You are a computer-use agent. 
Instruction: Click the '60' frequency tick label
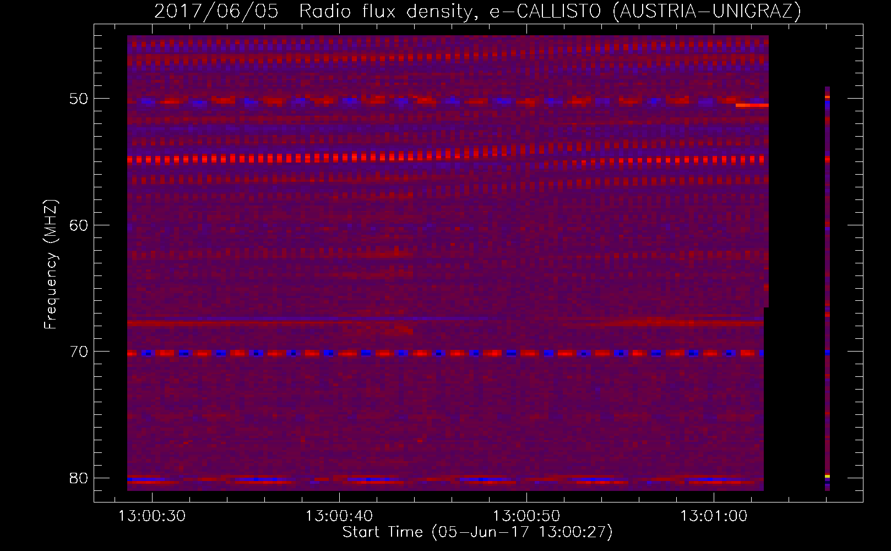tap(79, 225)
